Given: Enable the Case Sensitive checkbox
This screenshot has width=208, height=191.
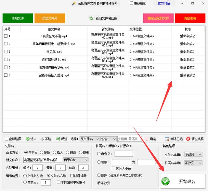Looking at the screenshot, I should coord(113,168).
